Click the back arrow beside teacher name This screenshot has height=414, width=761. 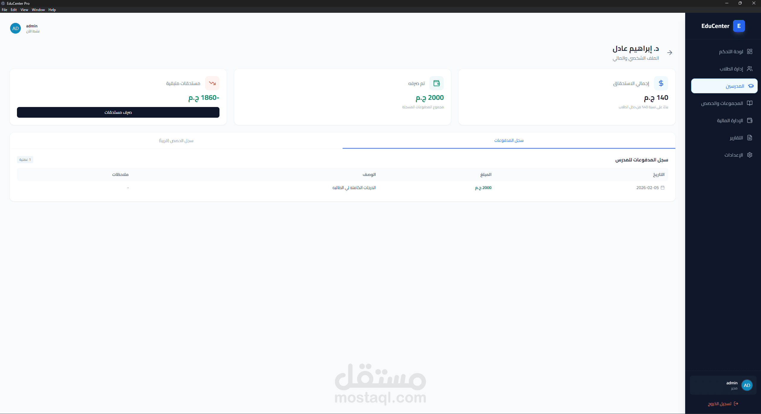tap(670, 53)
